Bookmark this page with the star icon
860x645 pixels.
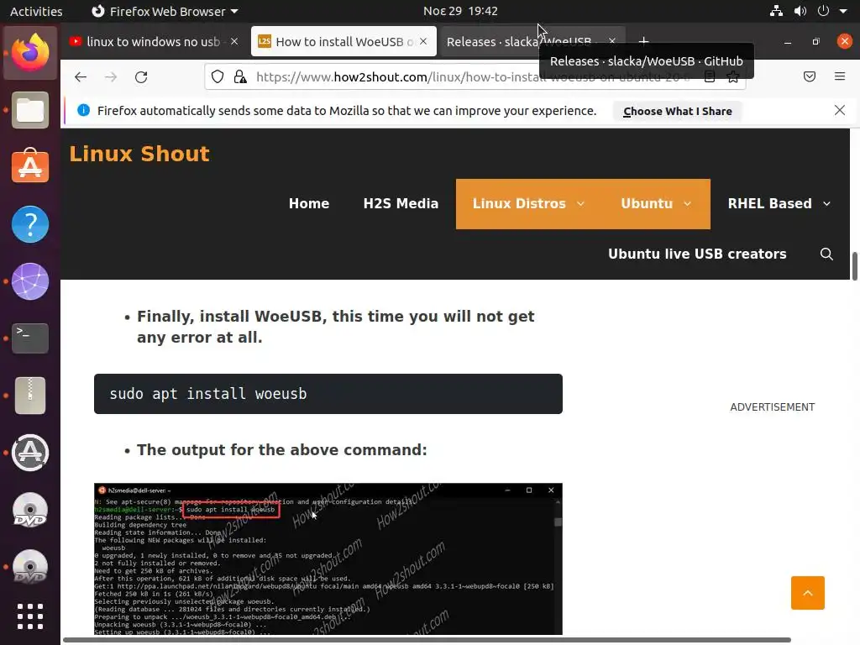pos(732,76)
